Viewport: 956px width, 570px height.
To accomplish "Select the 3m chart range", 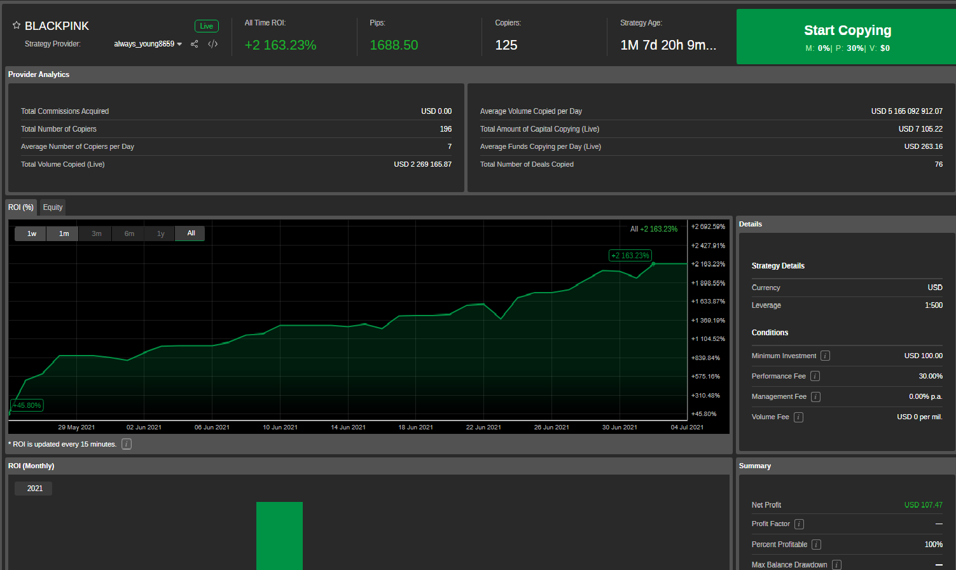I will pyautogui.click(x=96, y=233).
